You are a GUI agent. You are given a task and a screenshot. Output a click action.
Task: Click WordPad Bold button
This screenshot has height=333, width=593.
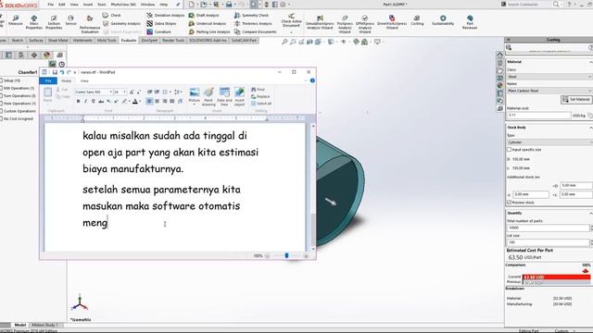[78, 101]
